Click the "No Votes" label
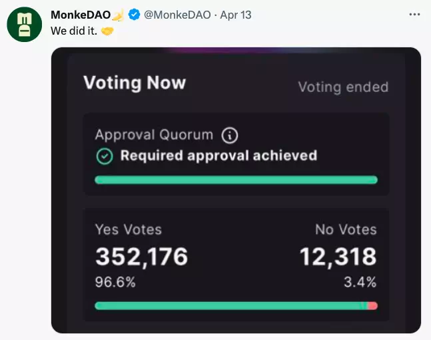The height and width of the screenshot is (340, 431). pos(346,230)
